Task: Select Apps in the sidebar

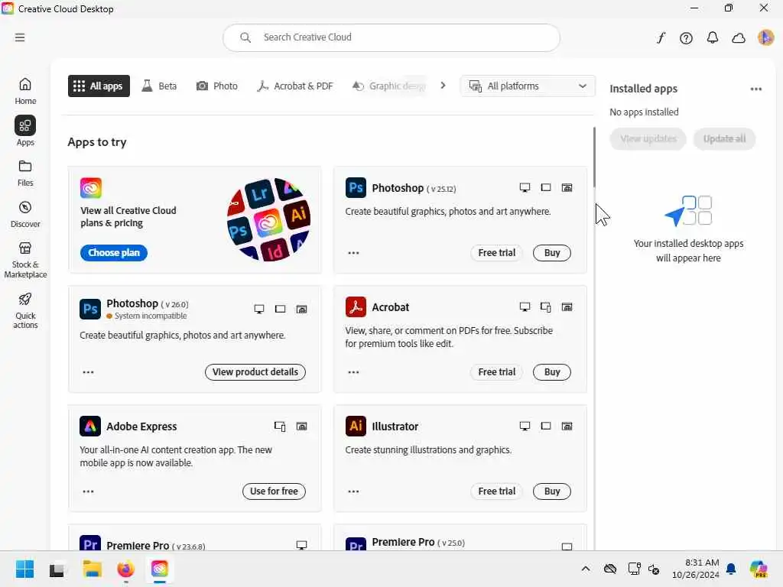Action: tap(25, 131)
